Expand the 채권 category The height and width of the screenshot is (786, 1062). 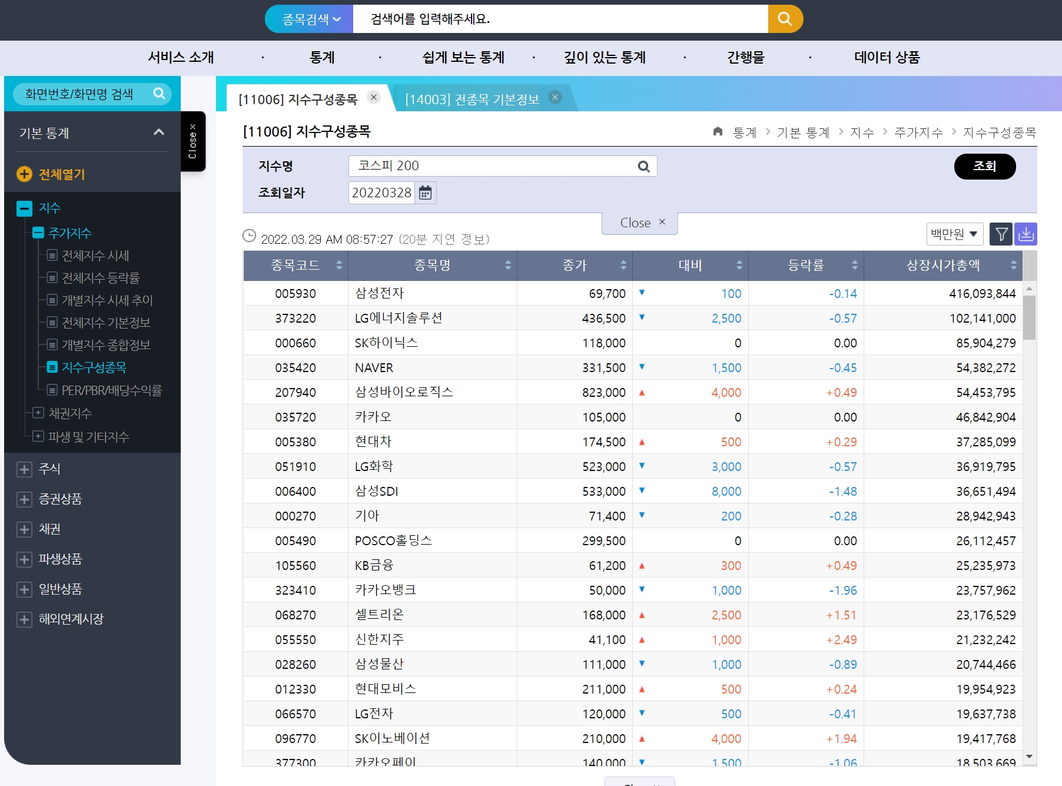tap(24, 529)
